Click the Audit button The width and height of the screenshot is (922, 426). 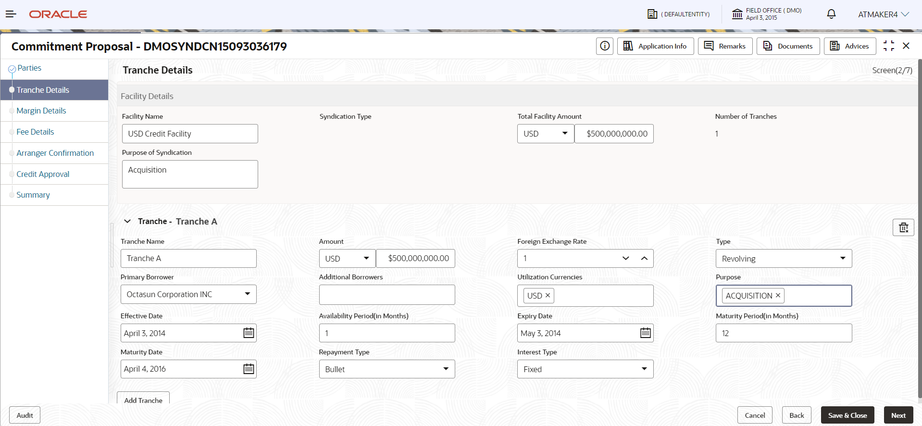click(x=25, y=415)
